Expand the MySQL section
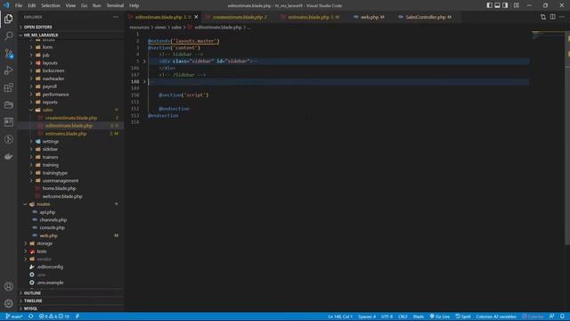Image resolution: width=570 pixels, height=321 pixels. (x=31, y=309)
